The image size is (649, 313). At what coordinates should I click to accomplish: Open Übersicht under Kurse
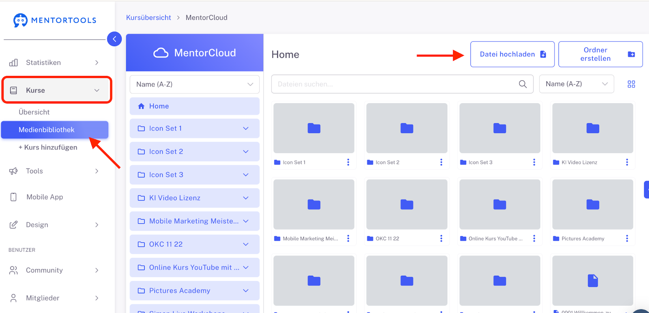[34, 112]
